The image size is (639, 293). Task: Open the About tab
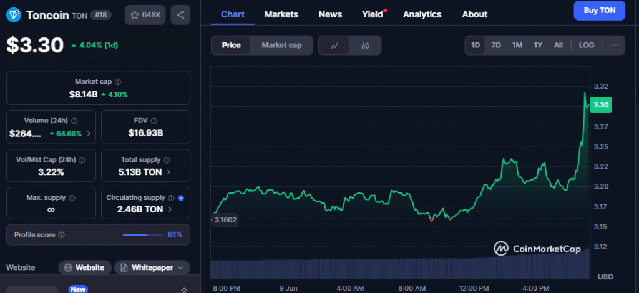click(x=474, y=15)
